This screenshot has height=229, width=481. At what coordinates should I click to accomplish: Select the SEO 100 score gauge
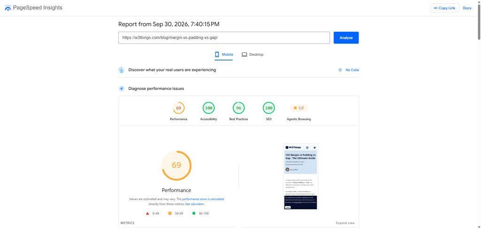click(269, 108)
